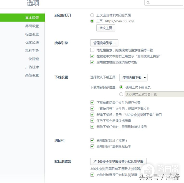Open 广告过滤 in the sidebar
The width and height of the screenshot is (184, 183).
32,67
